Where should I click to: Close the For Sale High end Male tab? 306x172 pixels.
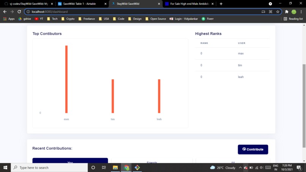coord(213,4)
